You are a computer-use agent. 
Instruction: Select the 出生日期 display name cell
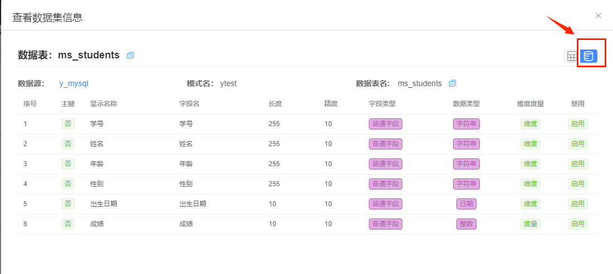104,204
